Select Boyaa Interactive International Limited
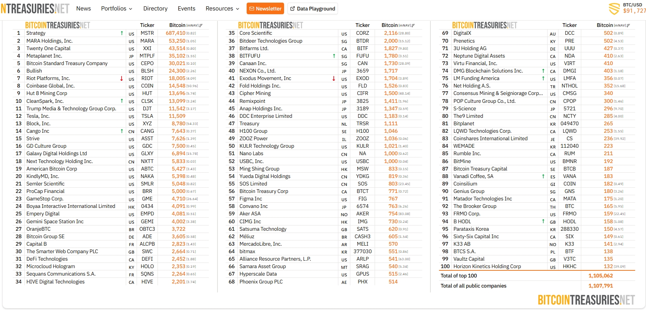 click(71, 206)
